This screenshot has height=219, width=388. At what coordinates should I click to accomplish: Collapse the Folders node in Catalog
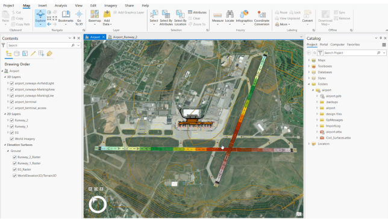pos(309,84)
